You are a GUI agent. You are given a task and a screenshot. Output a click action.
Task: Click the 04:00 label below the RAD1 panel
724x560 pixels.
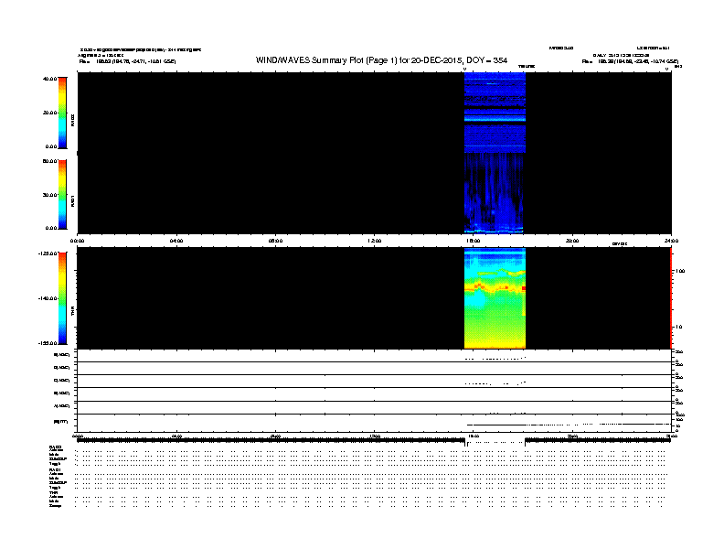click(x=176, y=241)
